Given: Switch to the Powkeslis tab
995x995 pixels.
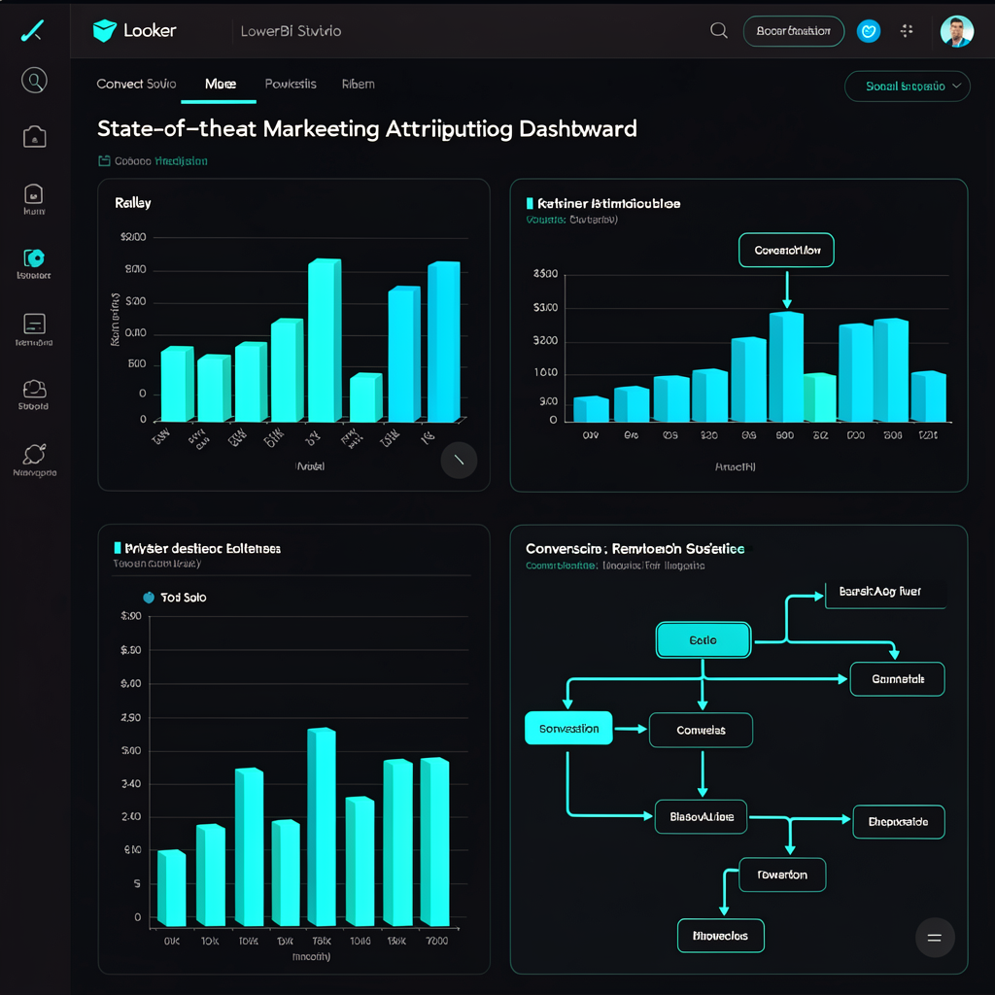Looking at the screenshot, I should coord(291,84).
